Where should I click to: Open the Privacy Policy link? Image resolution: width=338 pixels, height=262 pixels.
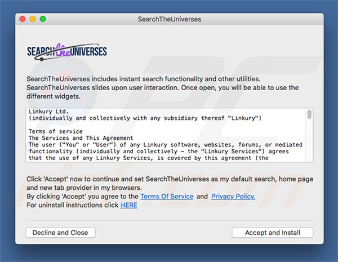pos(233,197)
